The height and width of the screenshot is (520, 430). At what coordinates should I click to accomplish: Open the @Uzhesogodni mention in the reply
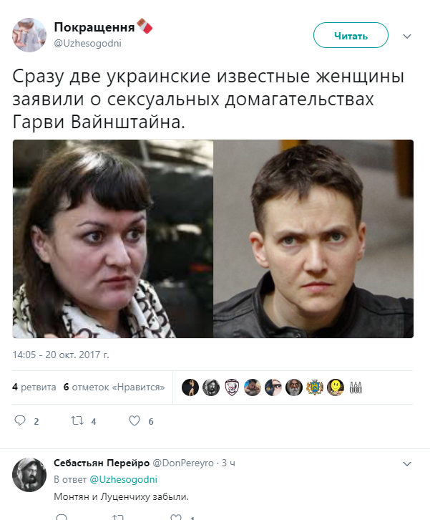123,479
